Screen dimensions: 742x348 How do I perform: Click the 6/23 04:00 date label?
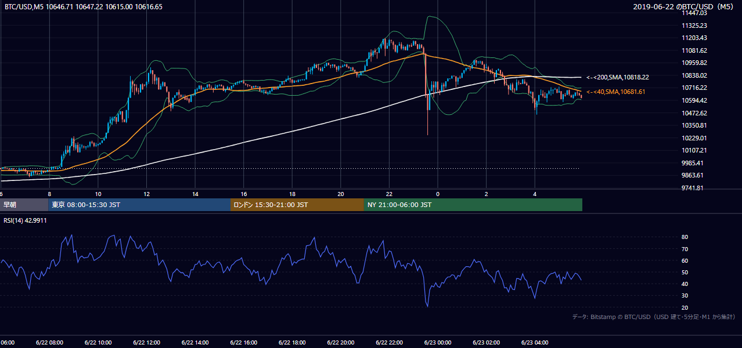[x=534, y=343]
